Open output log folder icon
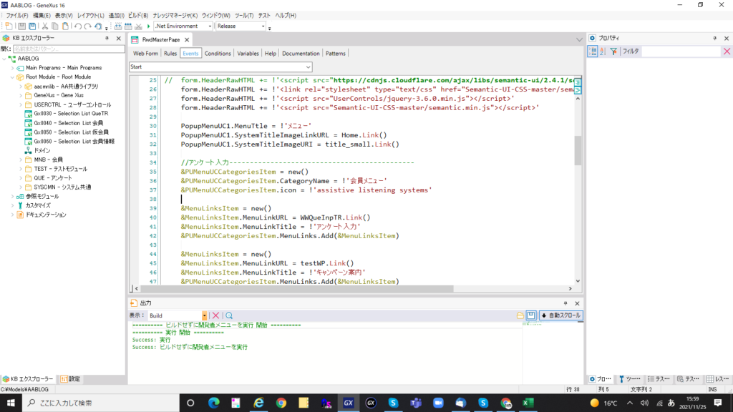733x412 pixels. point(520,315)
